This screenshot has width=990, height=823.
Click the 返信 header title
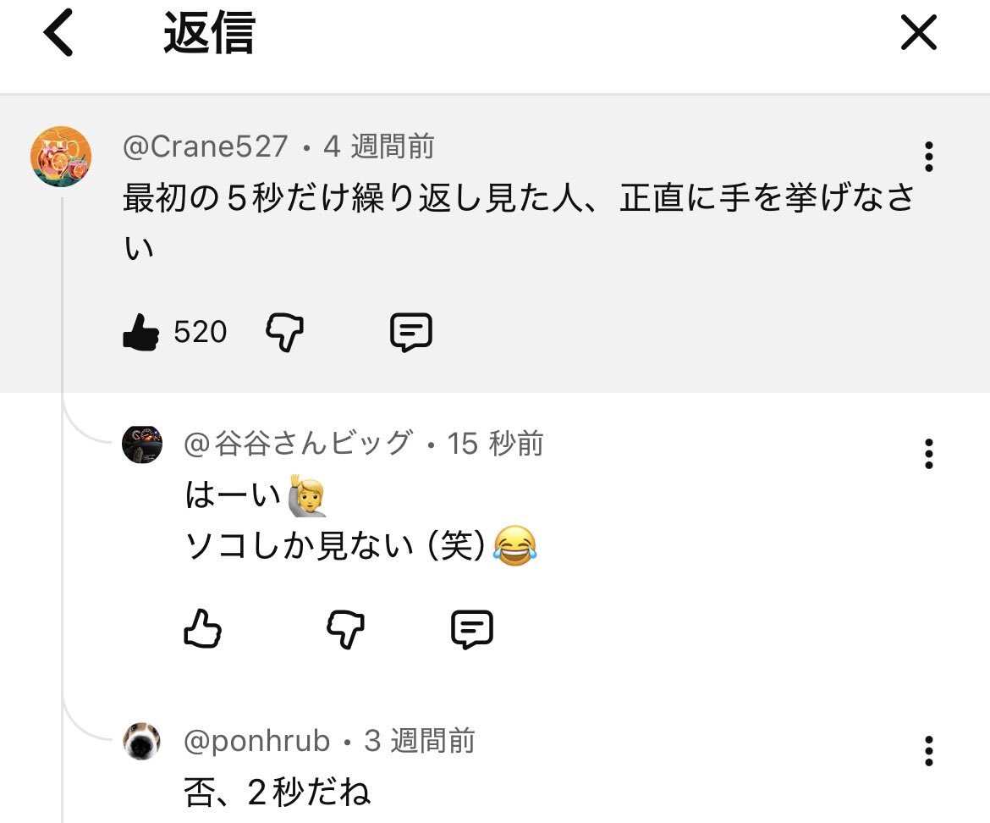click(209, 35)
